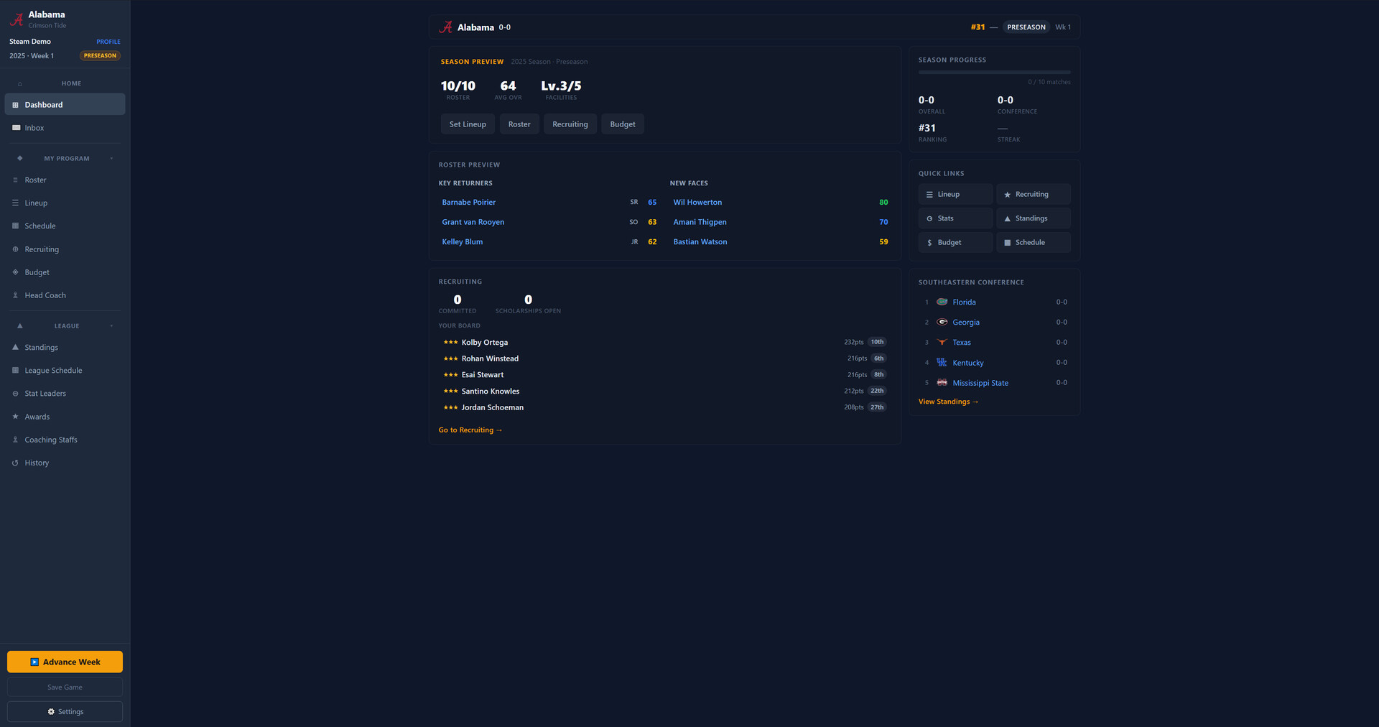Click the Home section header
The width and height of the screenshot is (1379, 727).
[70, 84]
